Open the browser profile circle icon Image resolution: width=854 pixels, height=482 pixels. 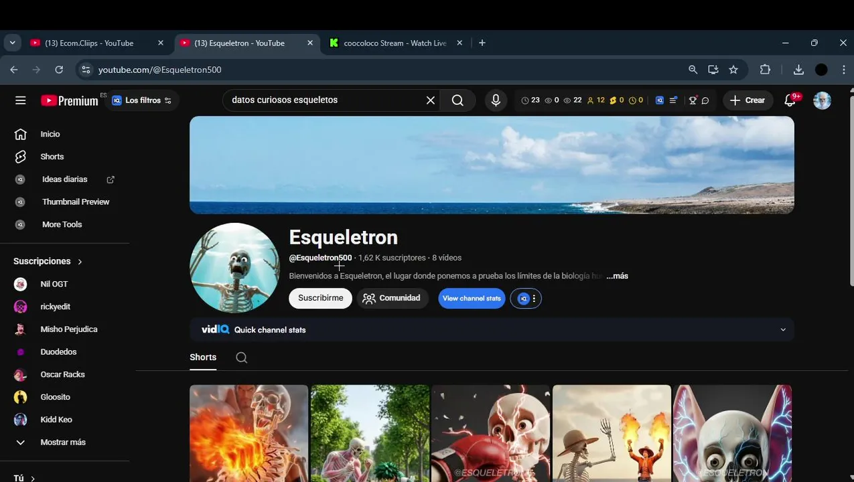[821, 70]
